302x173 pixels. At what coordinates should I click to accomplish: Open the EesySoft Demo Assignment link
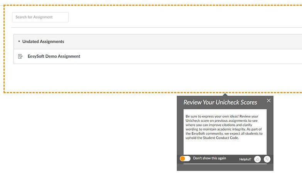pyautogui.click(x=54, y=56)
